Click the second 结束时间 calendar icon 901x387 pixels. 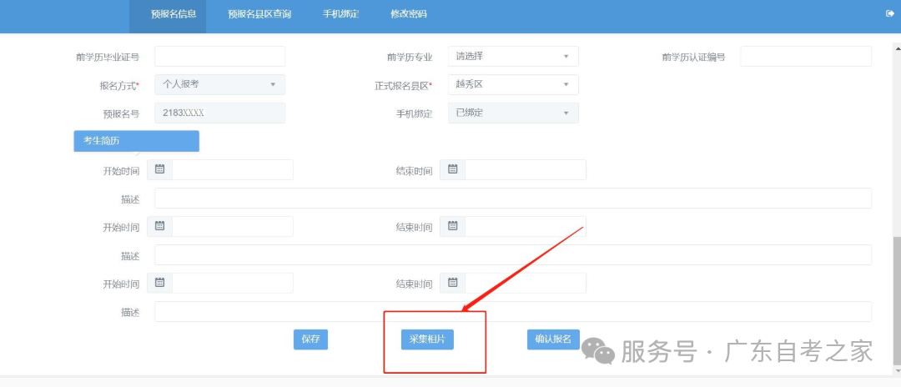[453, 226]
